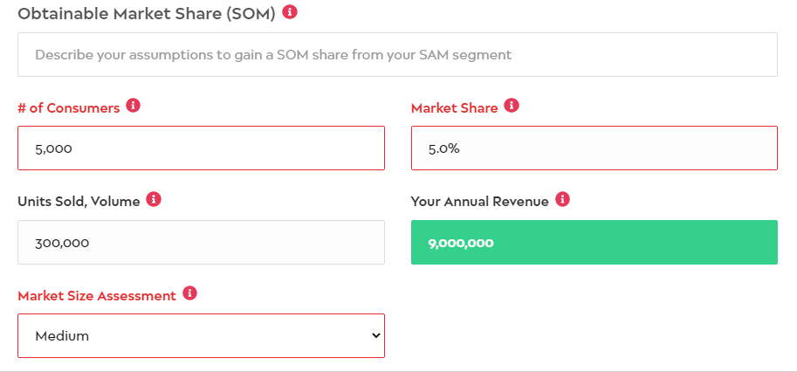The width and height of the screenshot is (797, 372).
Task: Click the Market Size Assessment label text
Action: click(97, 296)
